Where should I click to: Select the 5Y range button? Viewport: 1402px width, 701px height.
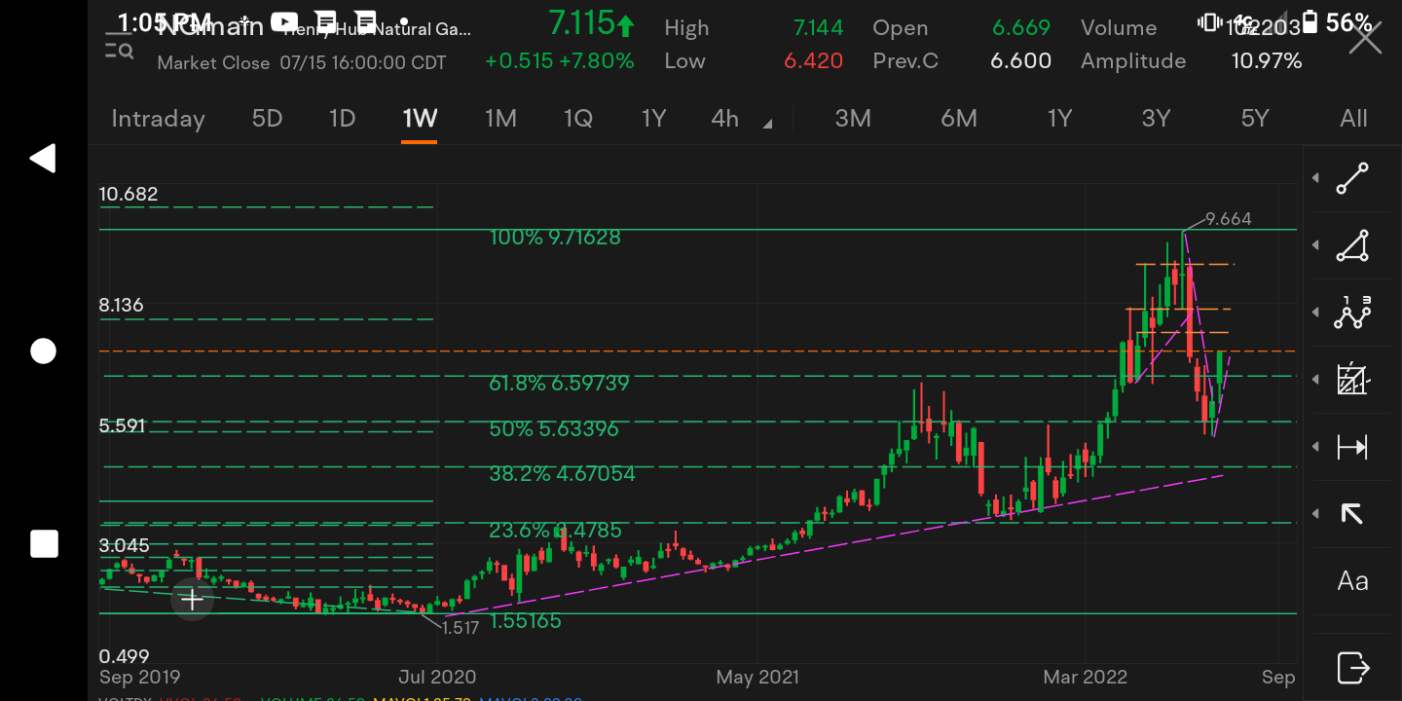coord(1255,119)
